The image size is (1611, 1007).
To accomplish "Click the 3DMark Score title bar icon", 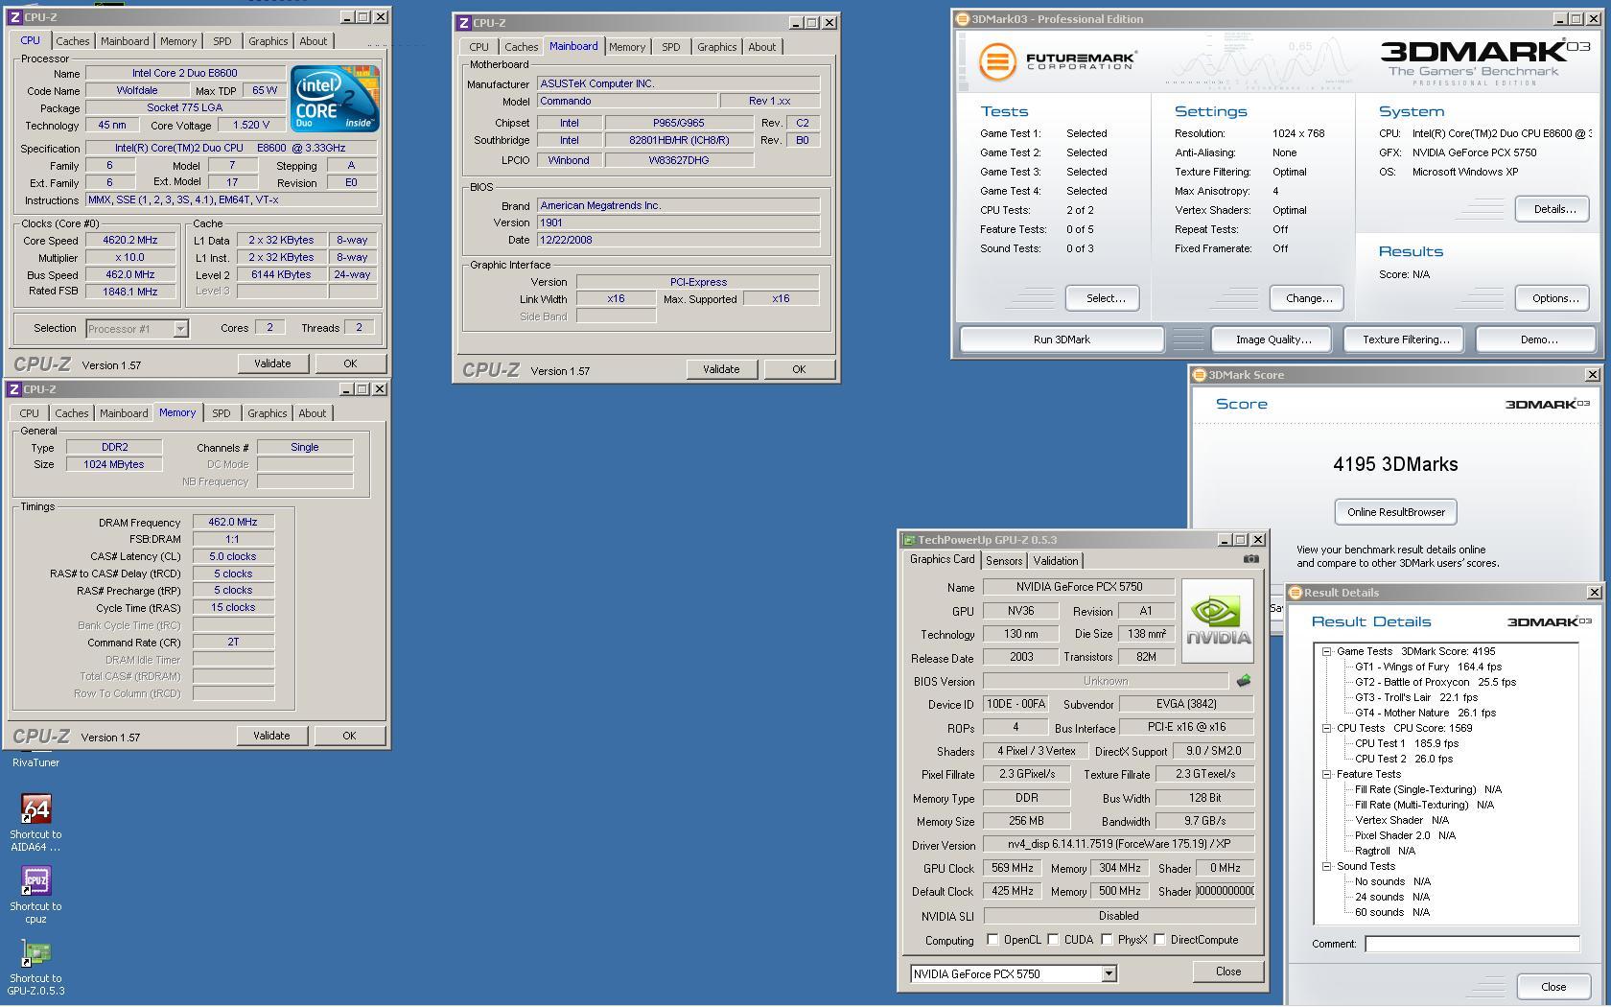I will tap(1199, 375).
